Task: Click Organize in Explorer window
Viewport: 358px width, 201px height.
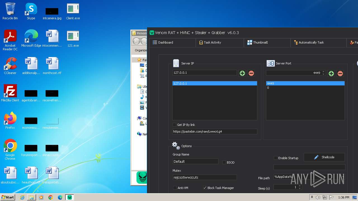Action: [x=141, y=50]
